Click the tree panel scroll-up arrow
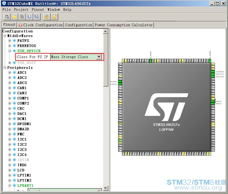Screen dimensions: 228x194 (106, 31)
